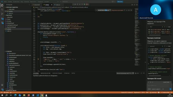This screenshot has width=173, height=97.
Task: Toggle Match Whole Word in find widget
Action: (x=108, y=10)
